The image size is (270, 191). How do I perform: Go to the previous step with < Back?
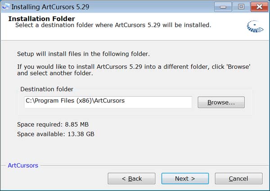131,178
